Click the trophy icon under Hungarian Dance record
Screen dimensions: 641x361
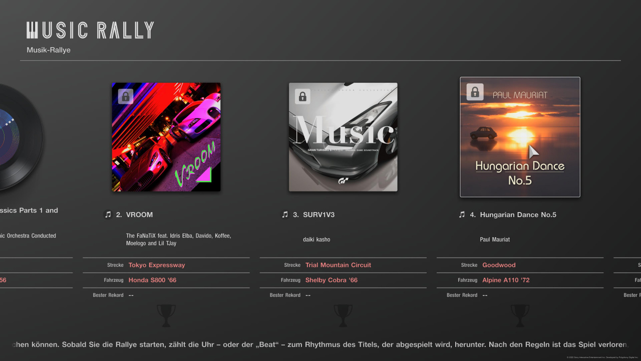click(x=520, y=315)
